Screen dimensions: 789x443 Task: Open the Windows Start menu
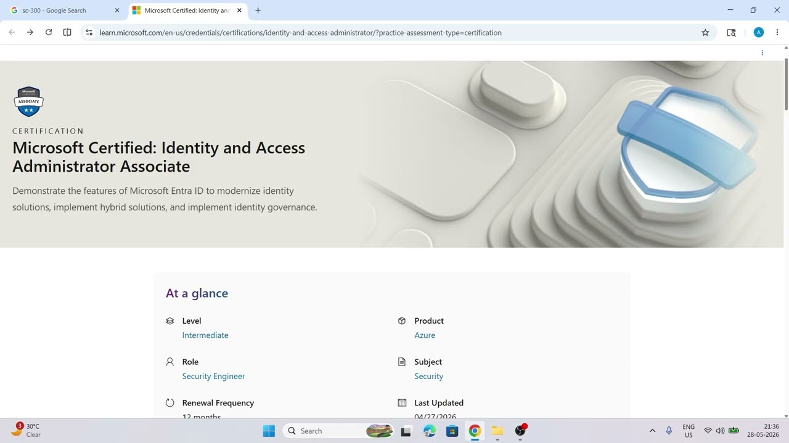point(269,431)
